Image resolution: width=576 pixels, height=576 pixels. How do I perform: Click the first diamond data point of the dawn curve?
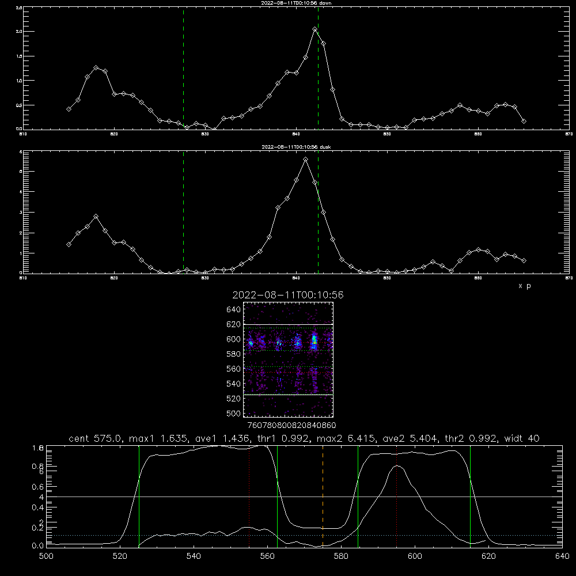(x=69, y=109)
